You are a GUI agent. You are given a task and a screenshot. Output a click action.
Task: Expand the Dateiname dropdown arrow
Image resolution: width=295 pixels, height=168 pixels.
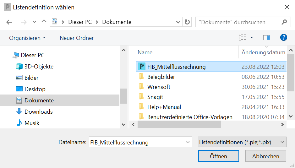[x=188, y=142]
